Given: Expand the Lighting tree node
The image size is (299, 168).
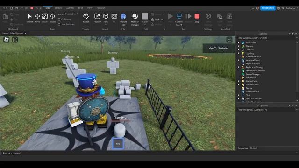Looking at the screenshot, I should coord(239,53).
